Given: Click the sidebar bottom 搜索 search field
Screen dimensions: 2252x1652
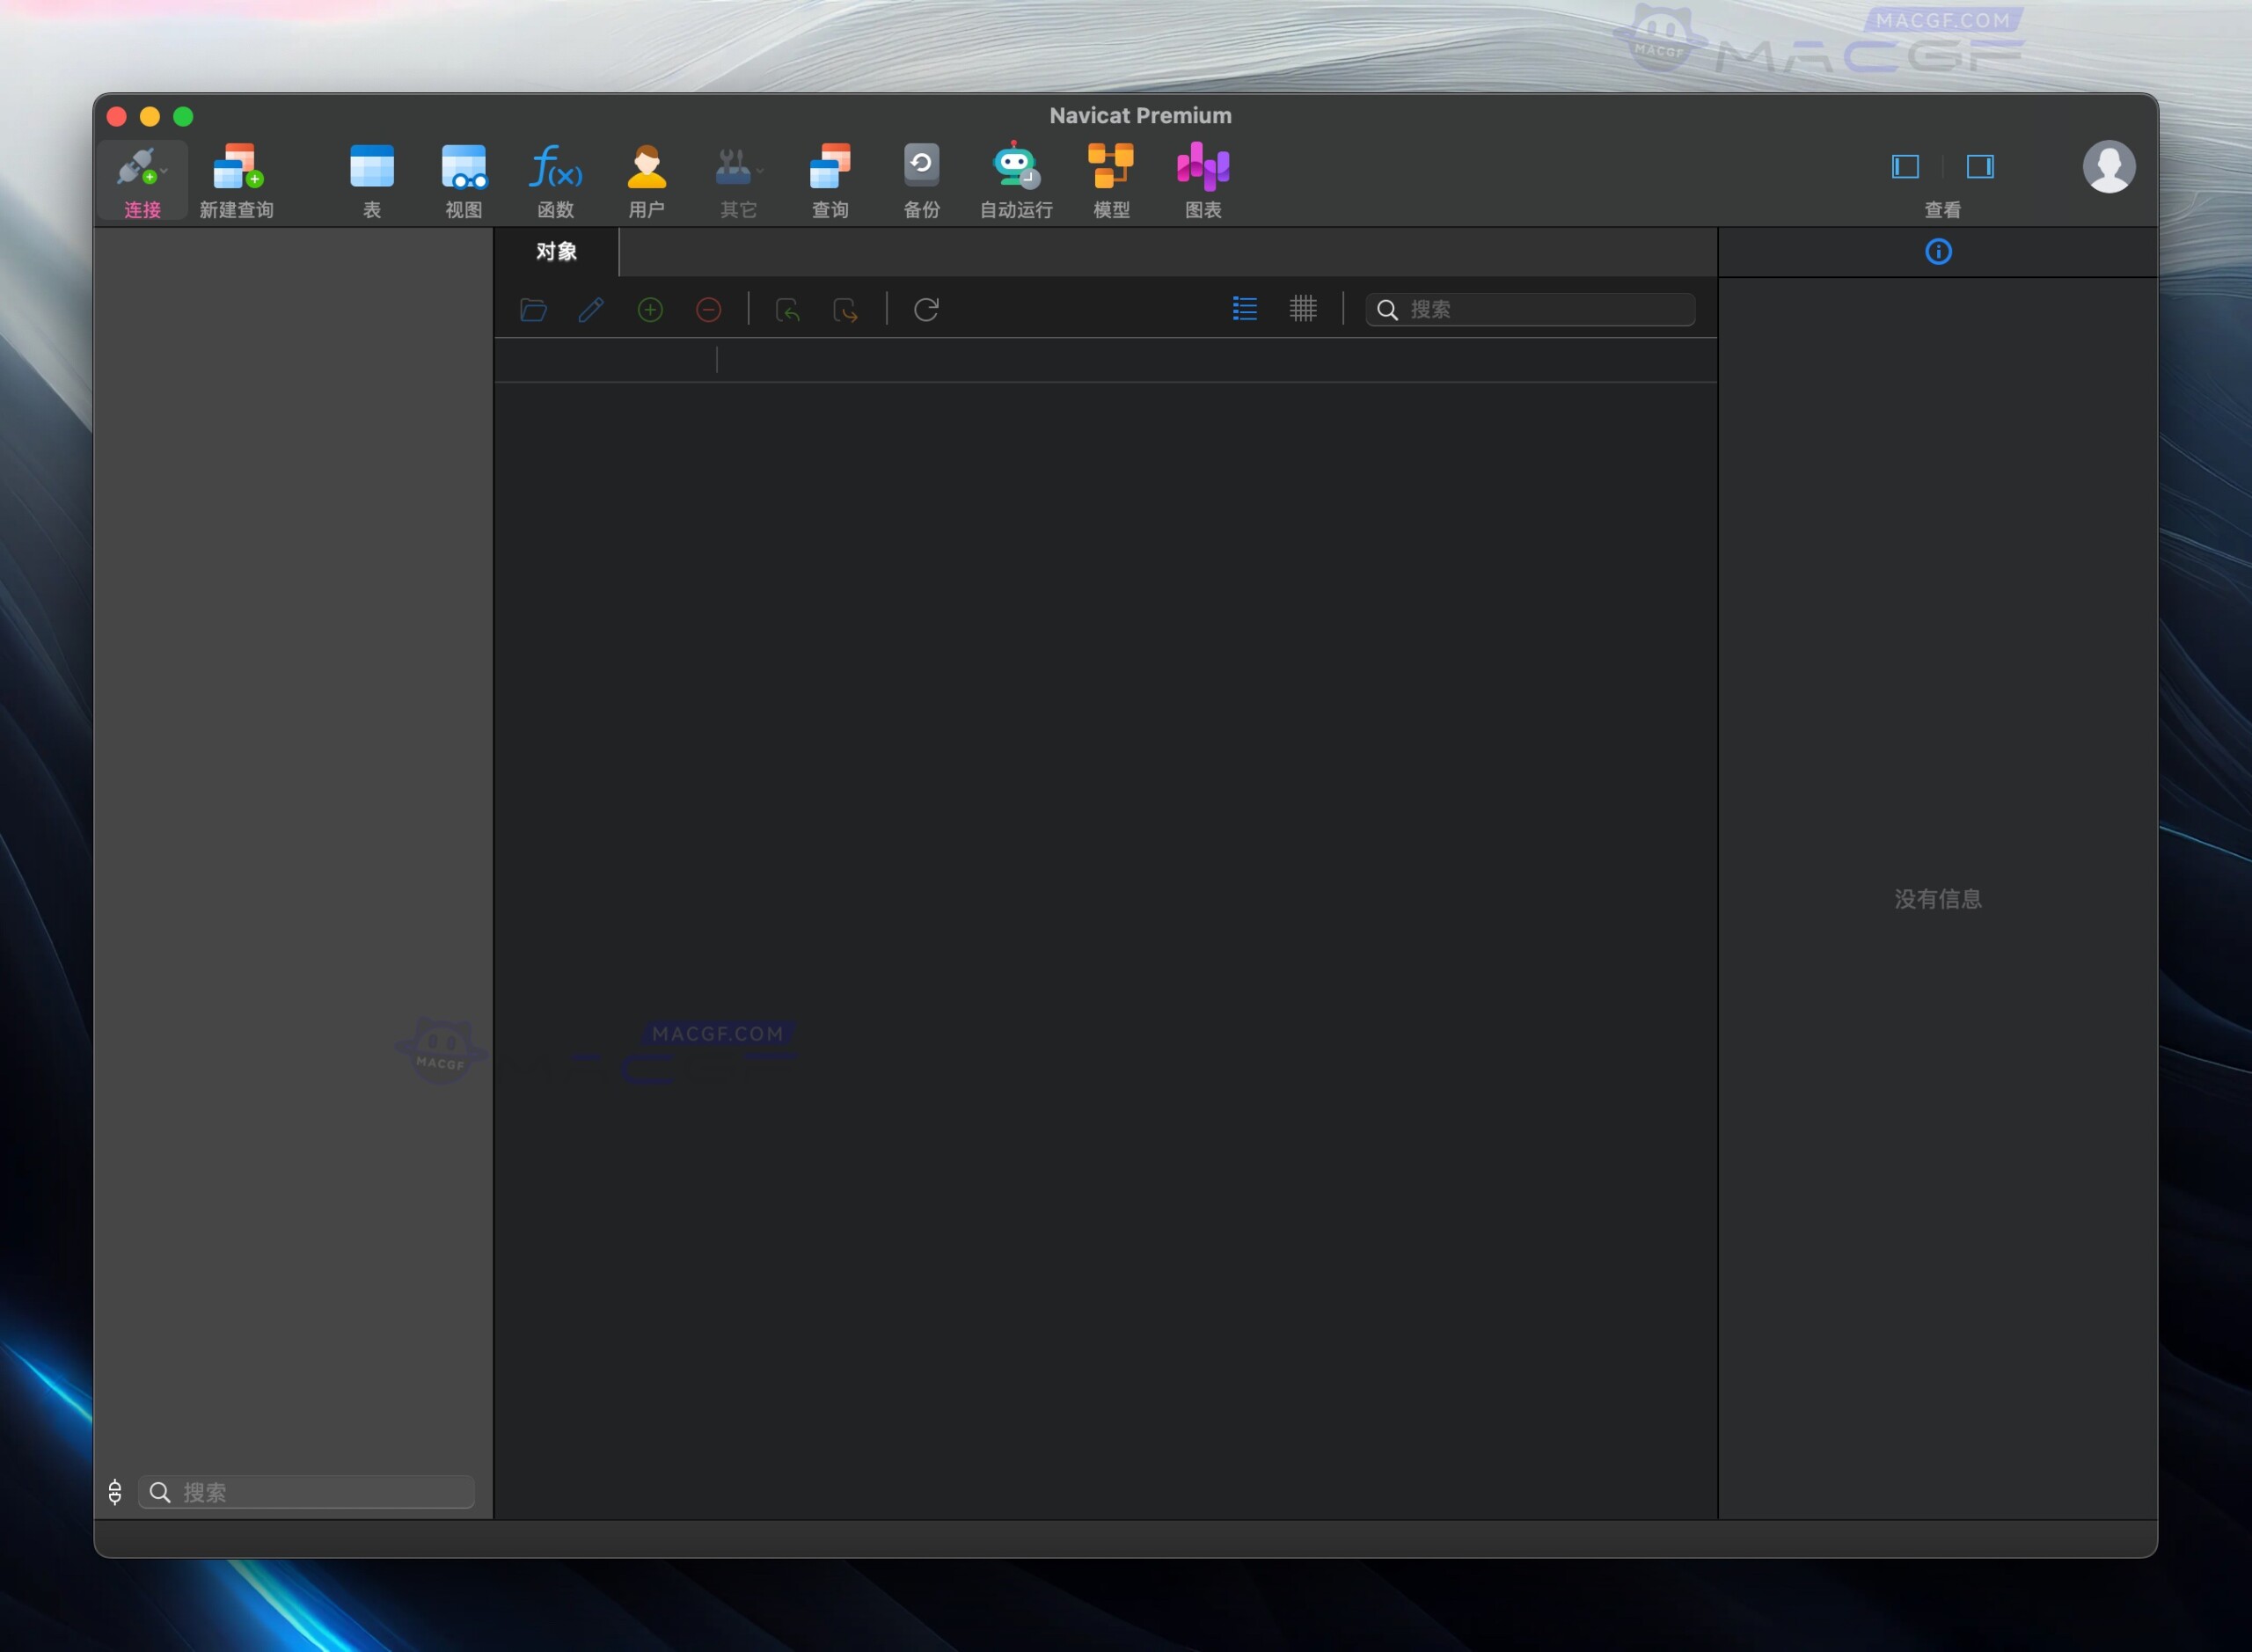Looking at the screenshot, I should coord(320,1492).
